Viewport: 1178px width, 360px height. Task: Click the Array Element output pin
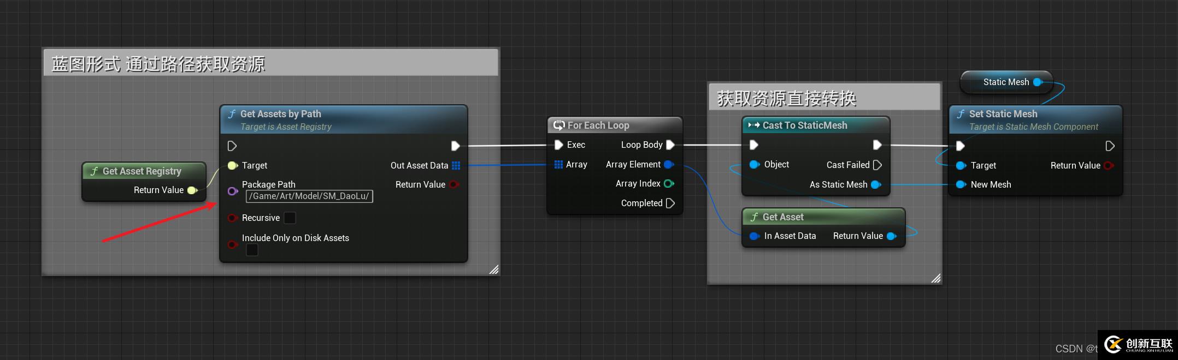[x=669, y=165]
